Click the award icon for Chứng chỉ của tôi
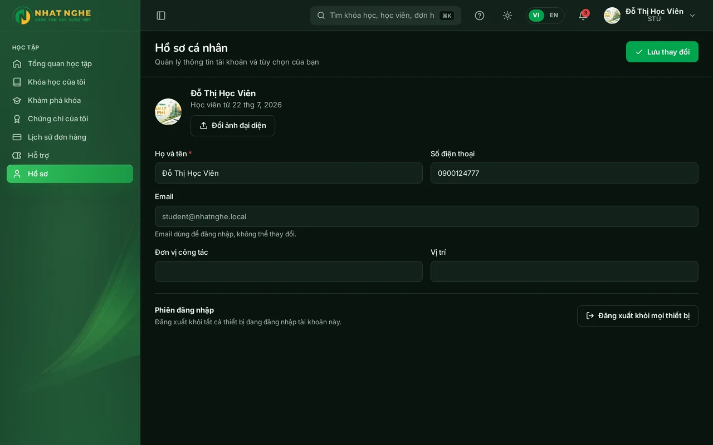The image size is (713, 445). [17, 118]
